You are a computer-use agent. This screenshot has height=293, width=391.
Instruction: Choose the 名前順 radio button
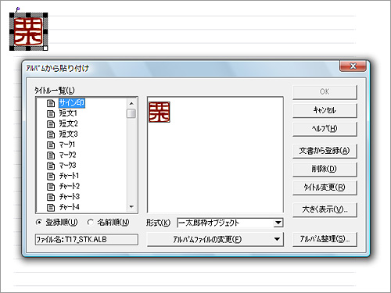(91, 223)
